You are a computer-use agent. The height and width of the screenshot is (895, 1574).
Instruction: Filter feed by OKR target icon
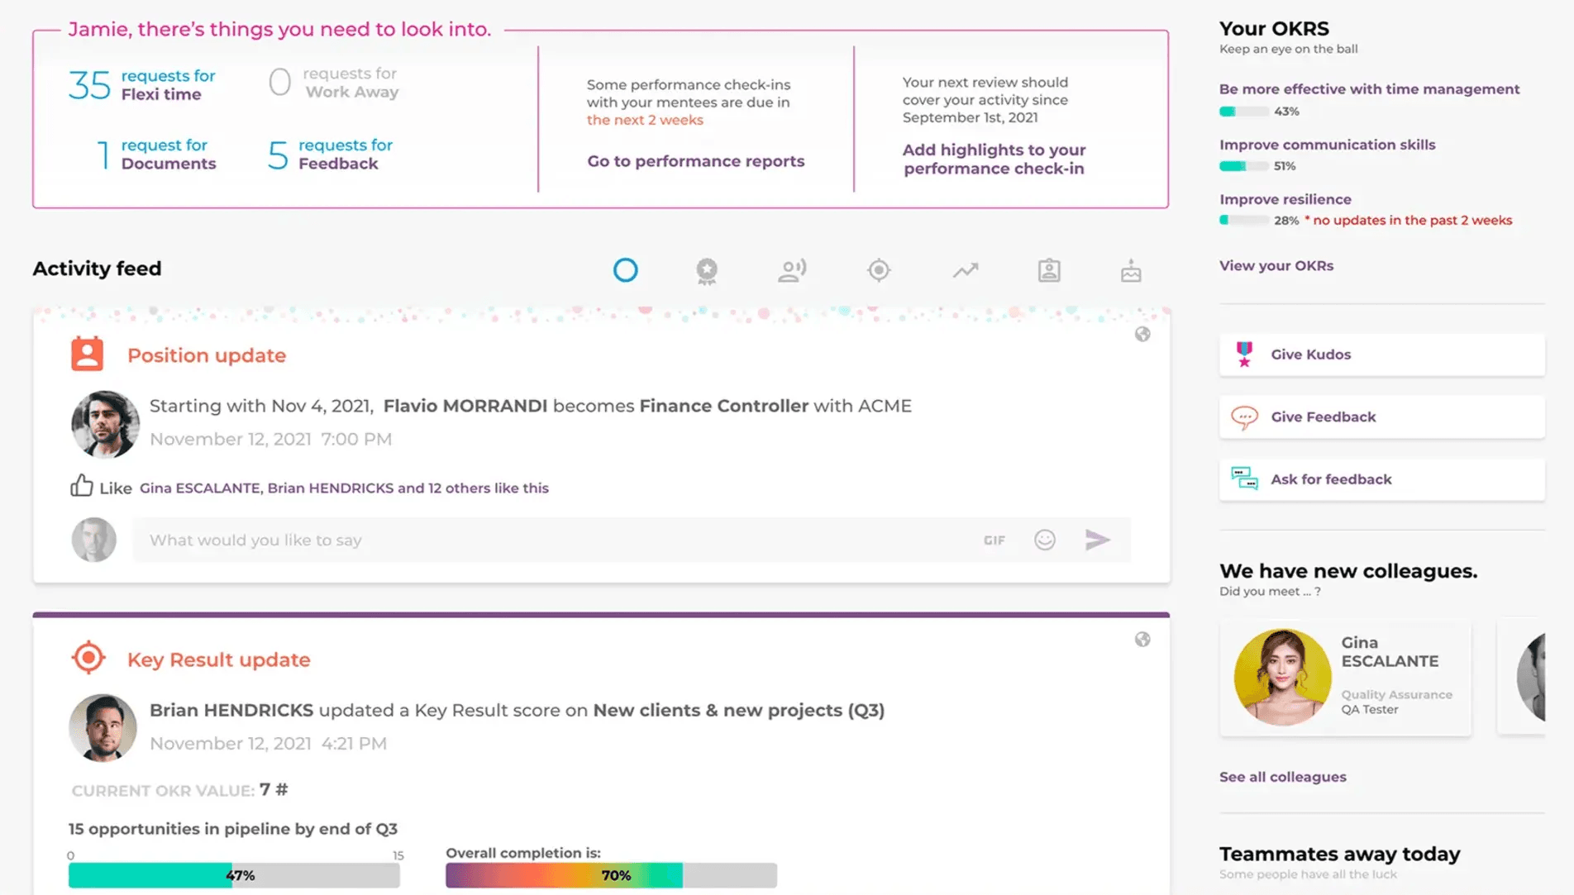click(878, 270)
